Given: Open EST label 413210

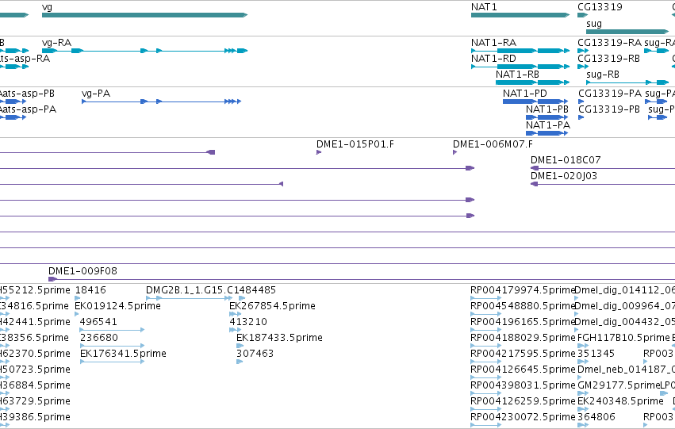Looking at the screenshot, I should click(x=248, y=322).
